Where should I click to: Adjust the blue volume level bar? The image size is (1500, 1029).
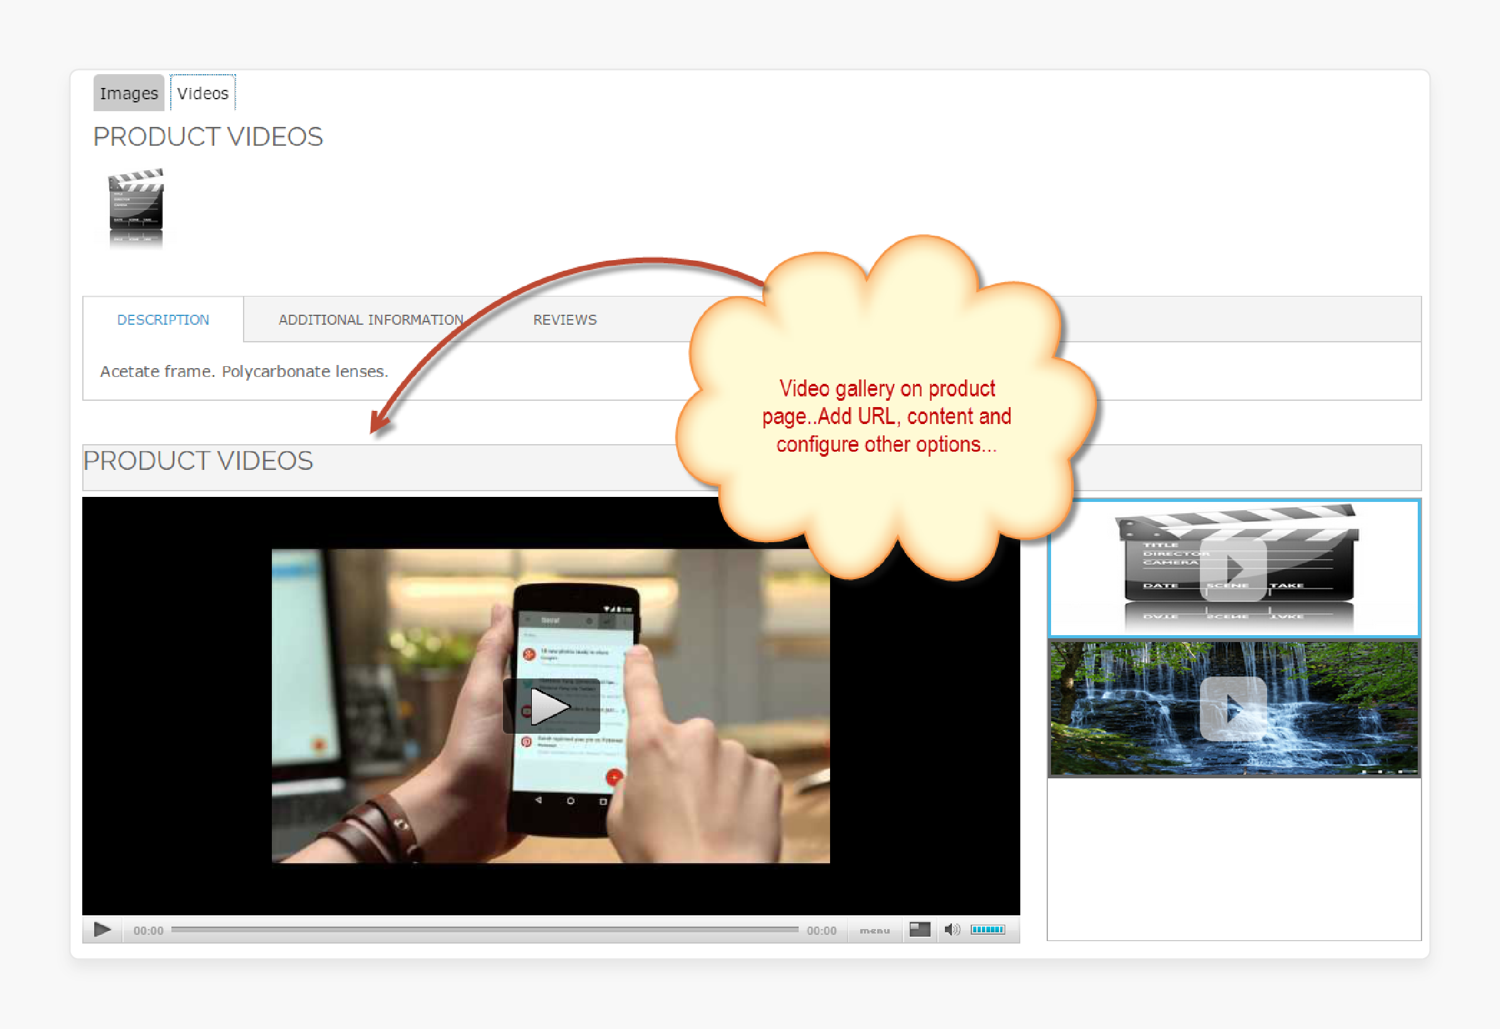[988, 930]
